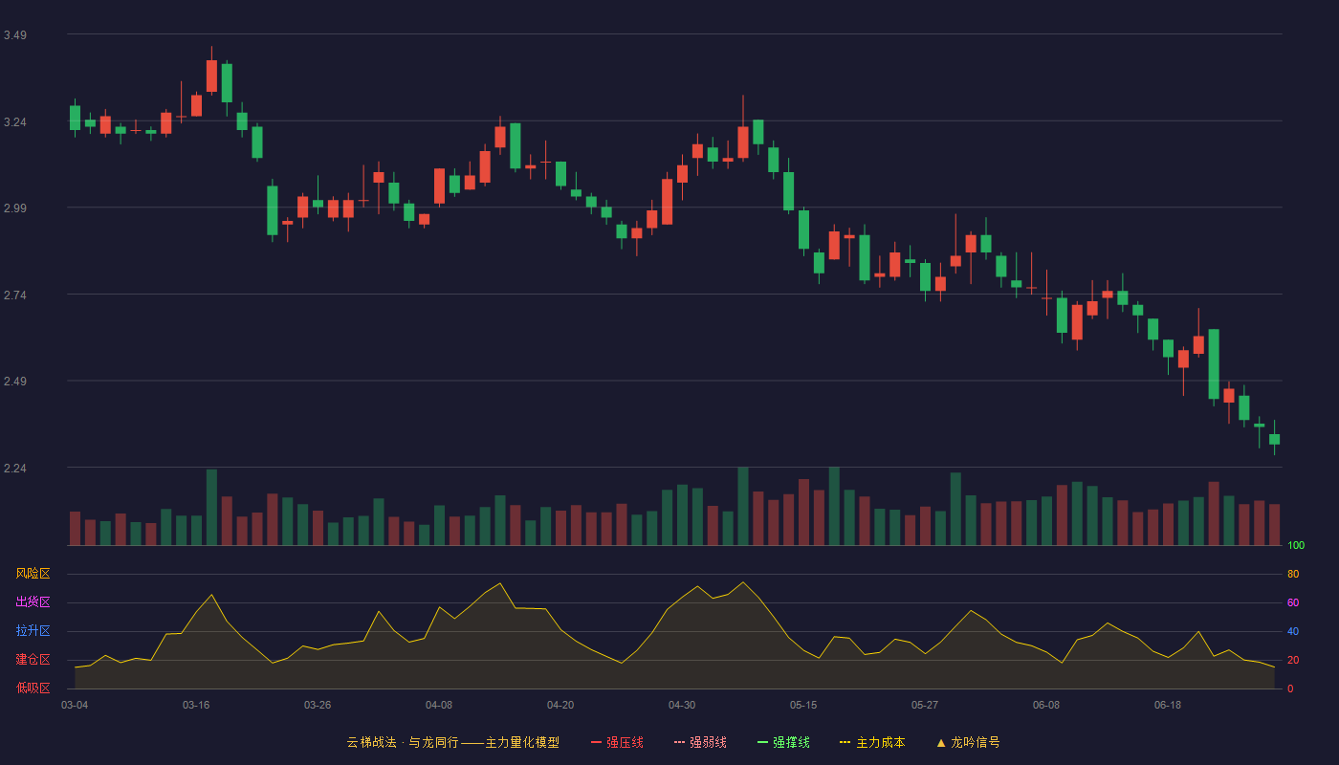Click the final volume bar on the right
The height and width of the screenshot is (765, 1339).
(x=1274, y=525)
